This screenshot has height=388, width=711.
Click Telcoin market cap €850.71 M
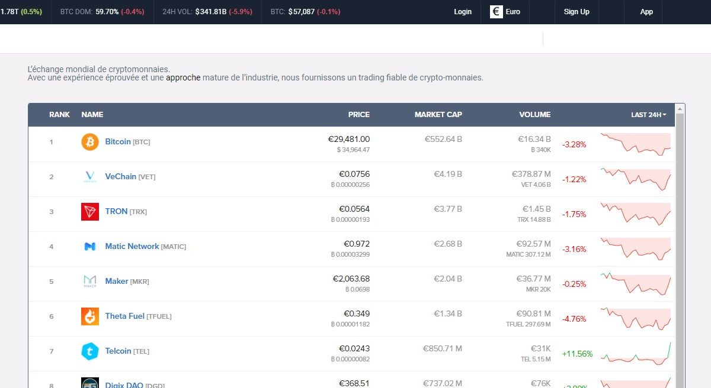pos(443,348)
